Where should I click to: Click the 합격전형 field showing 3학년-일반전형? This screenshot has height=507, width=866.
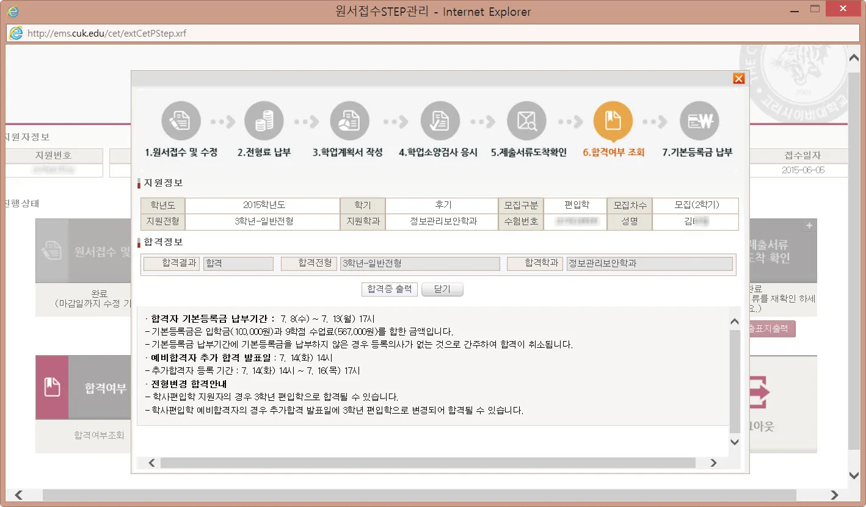420,264
